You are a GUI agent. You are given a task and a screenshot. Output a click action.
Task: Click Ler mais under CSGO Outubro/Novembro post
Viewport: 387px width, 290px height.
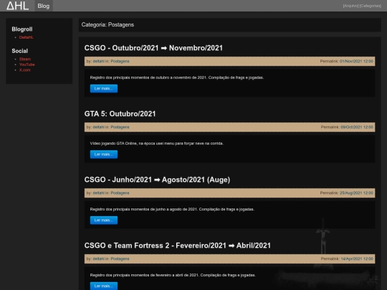[x=104, y=89]
